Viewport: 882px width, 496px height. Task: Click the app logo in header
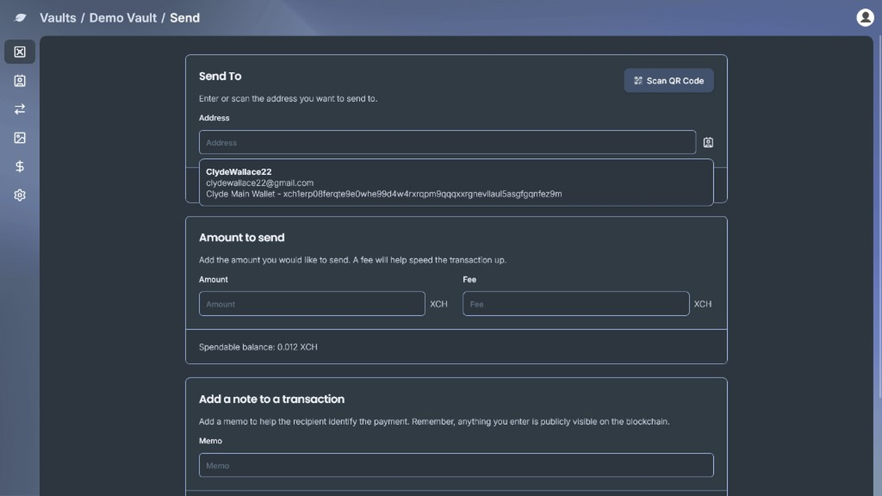click(20, 18)
